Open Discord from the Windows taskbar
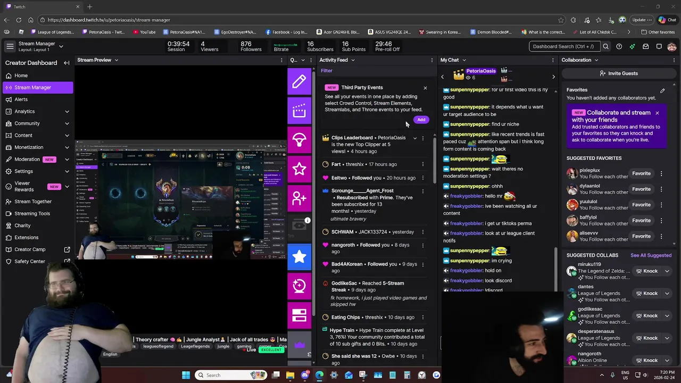Screen dimensions: 681x383 click(305, 375)
